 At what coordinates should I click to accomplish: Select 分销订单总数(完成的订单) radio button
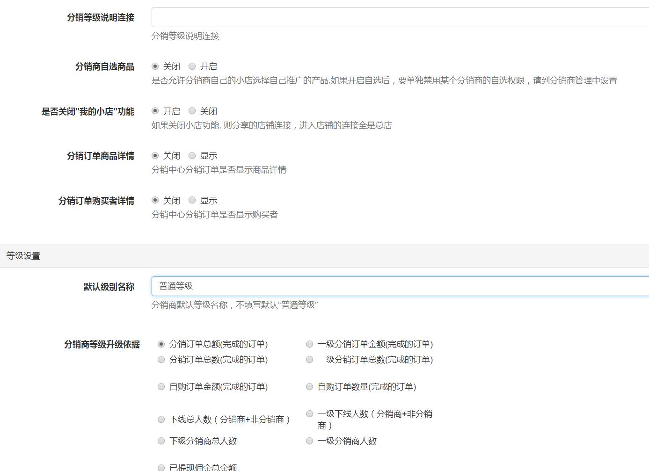click(x=161, y=360)
